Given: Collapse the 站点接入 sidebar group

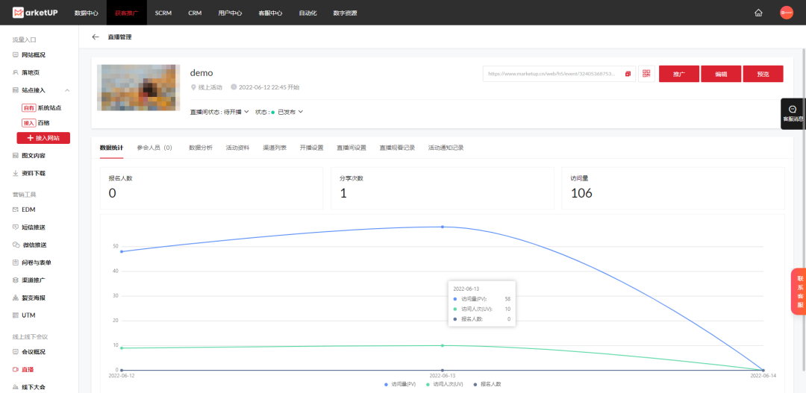Looking at the screenshot, I should [x=67, y=90].
